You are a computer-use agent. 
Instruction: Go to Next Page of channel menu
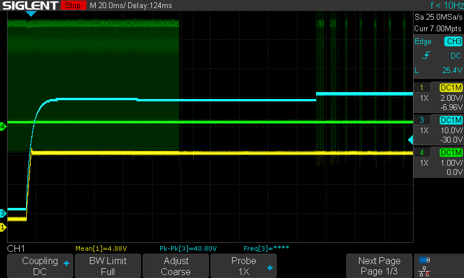(x=379, y=266)
